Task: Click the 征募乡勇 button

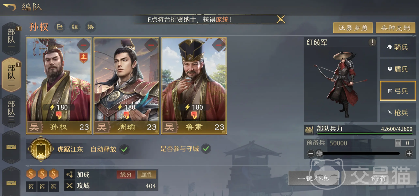Action: pyautogui.click(x=353, y=28)
